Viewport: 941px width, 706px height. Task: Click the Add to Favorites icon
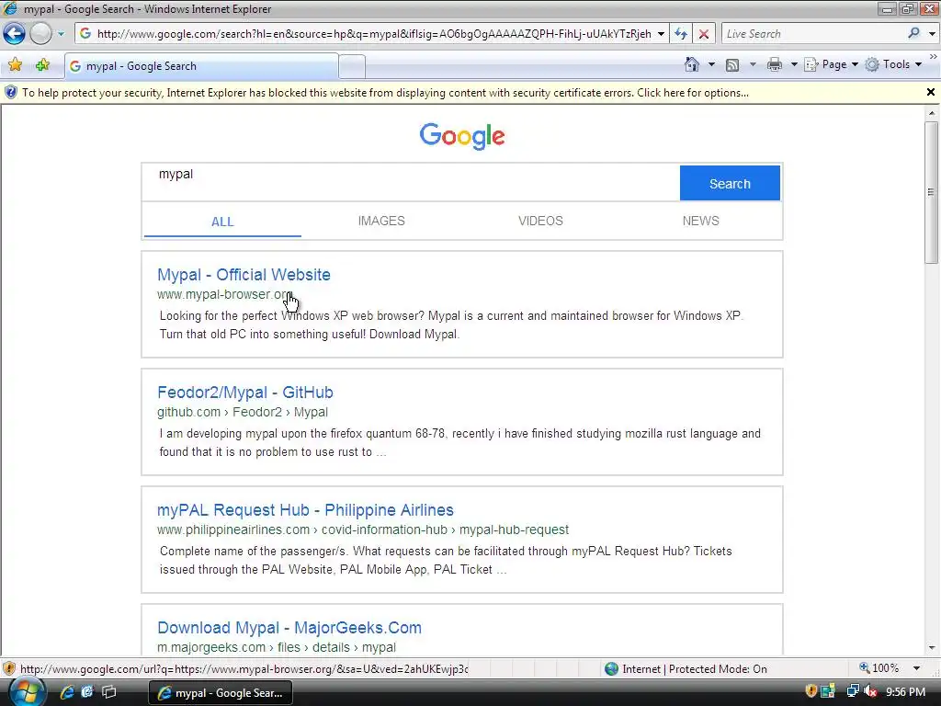coord(42,65)
